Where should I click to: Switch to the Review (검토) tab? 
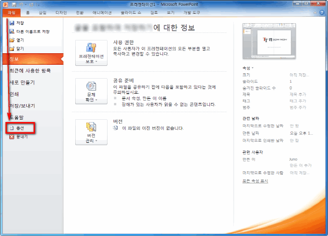tap(154, 13)
